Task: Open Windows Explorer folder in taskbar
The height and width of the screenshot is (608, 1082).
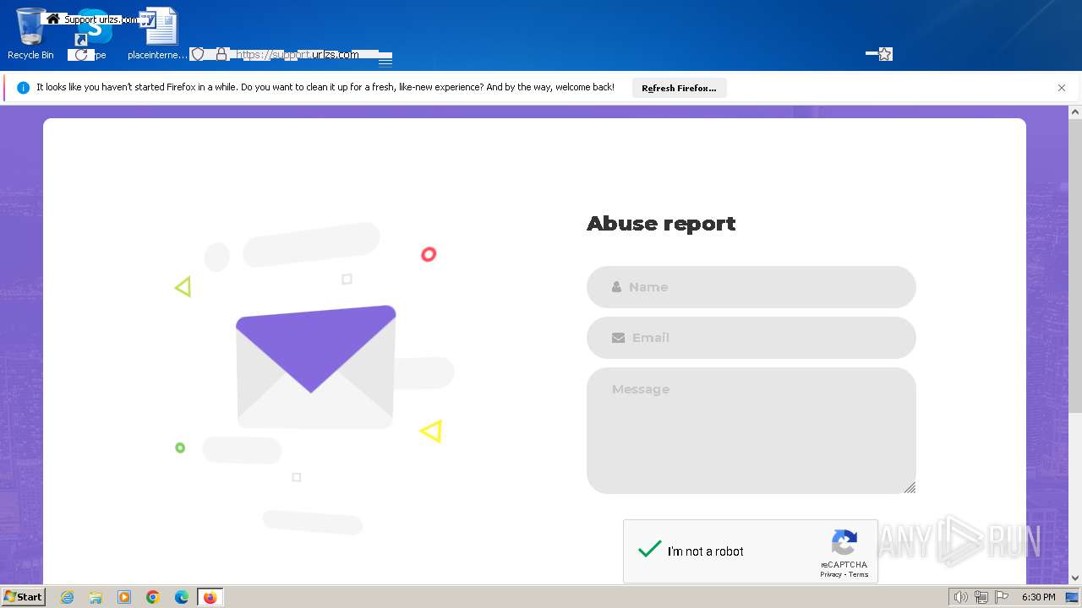Action: tap(96, 597)
